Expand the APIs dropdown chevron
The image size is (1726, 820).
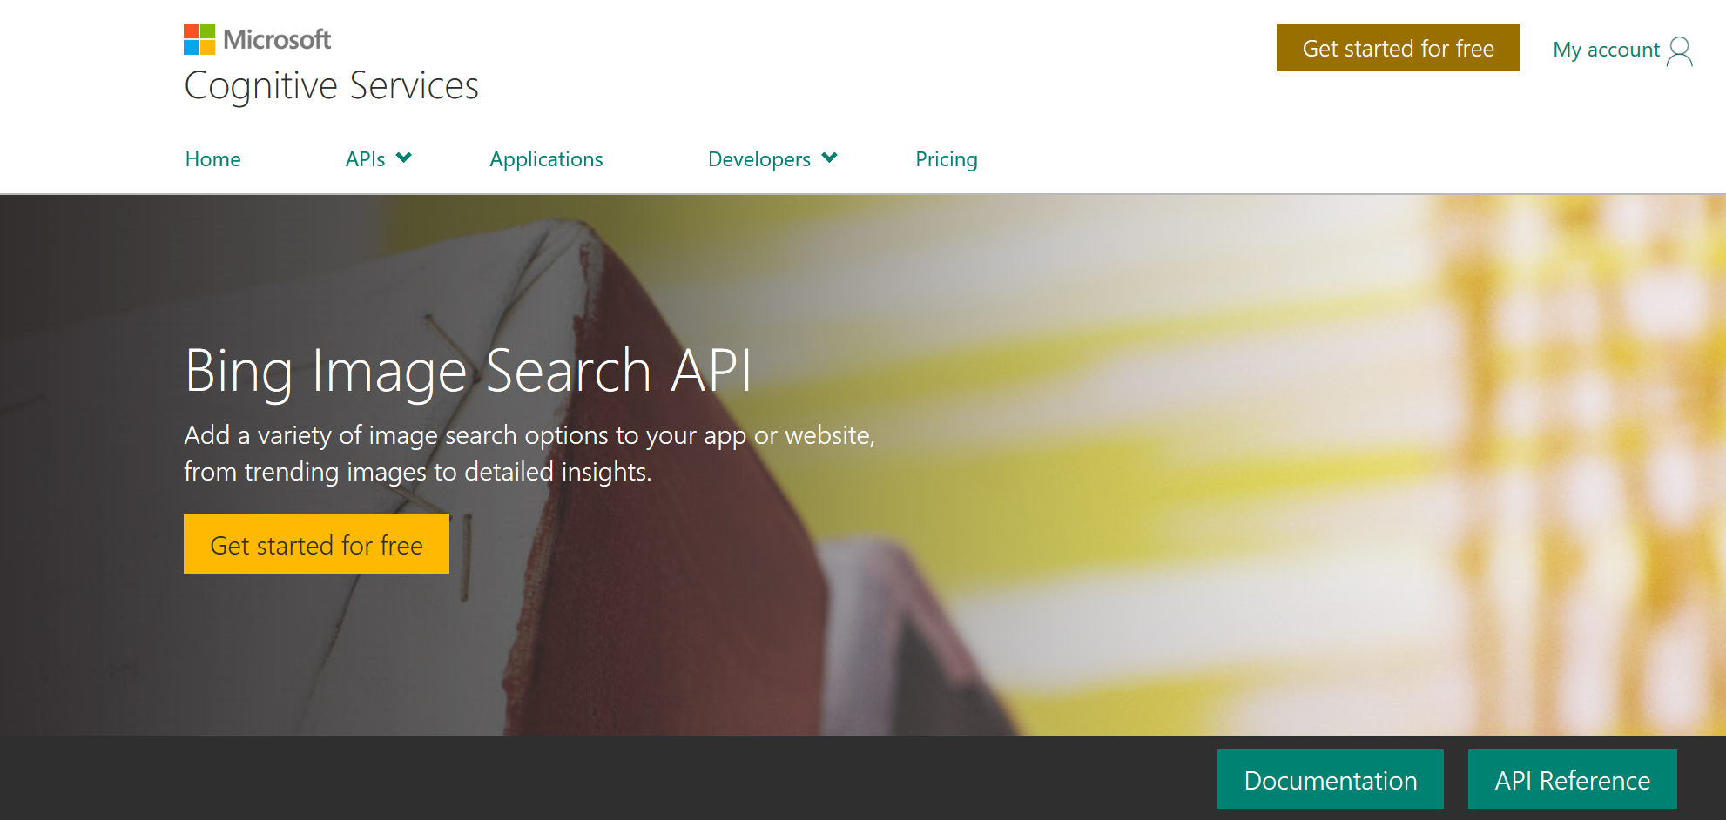pyautogui.click(x=403, y=158)
